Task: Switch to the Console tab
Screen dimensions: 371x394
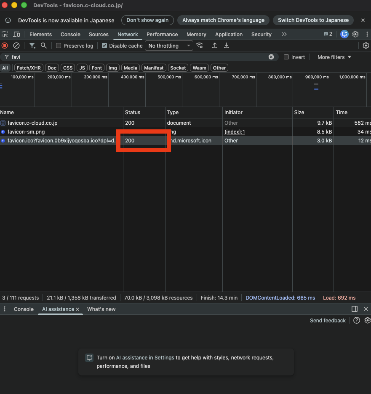Action: pos(70,35)
